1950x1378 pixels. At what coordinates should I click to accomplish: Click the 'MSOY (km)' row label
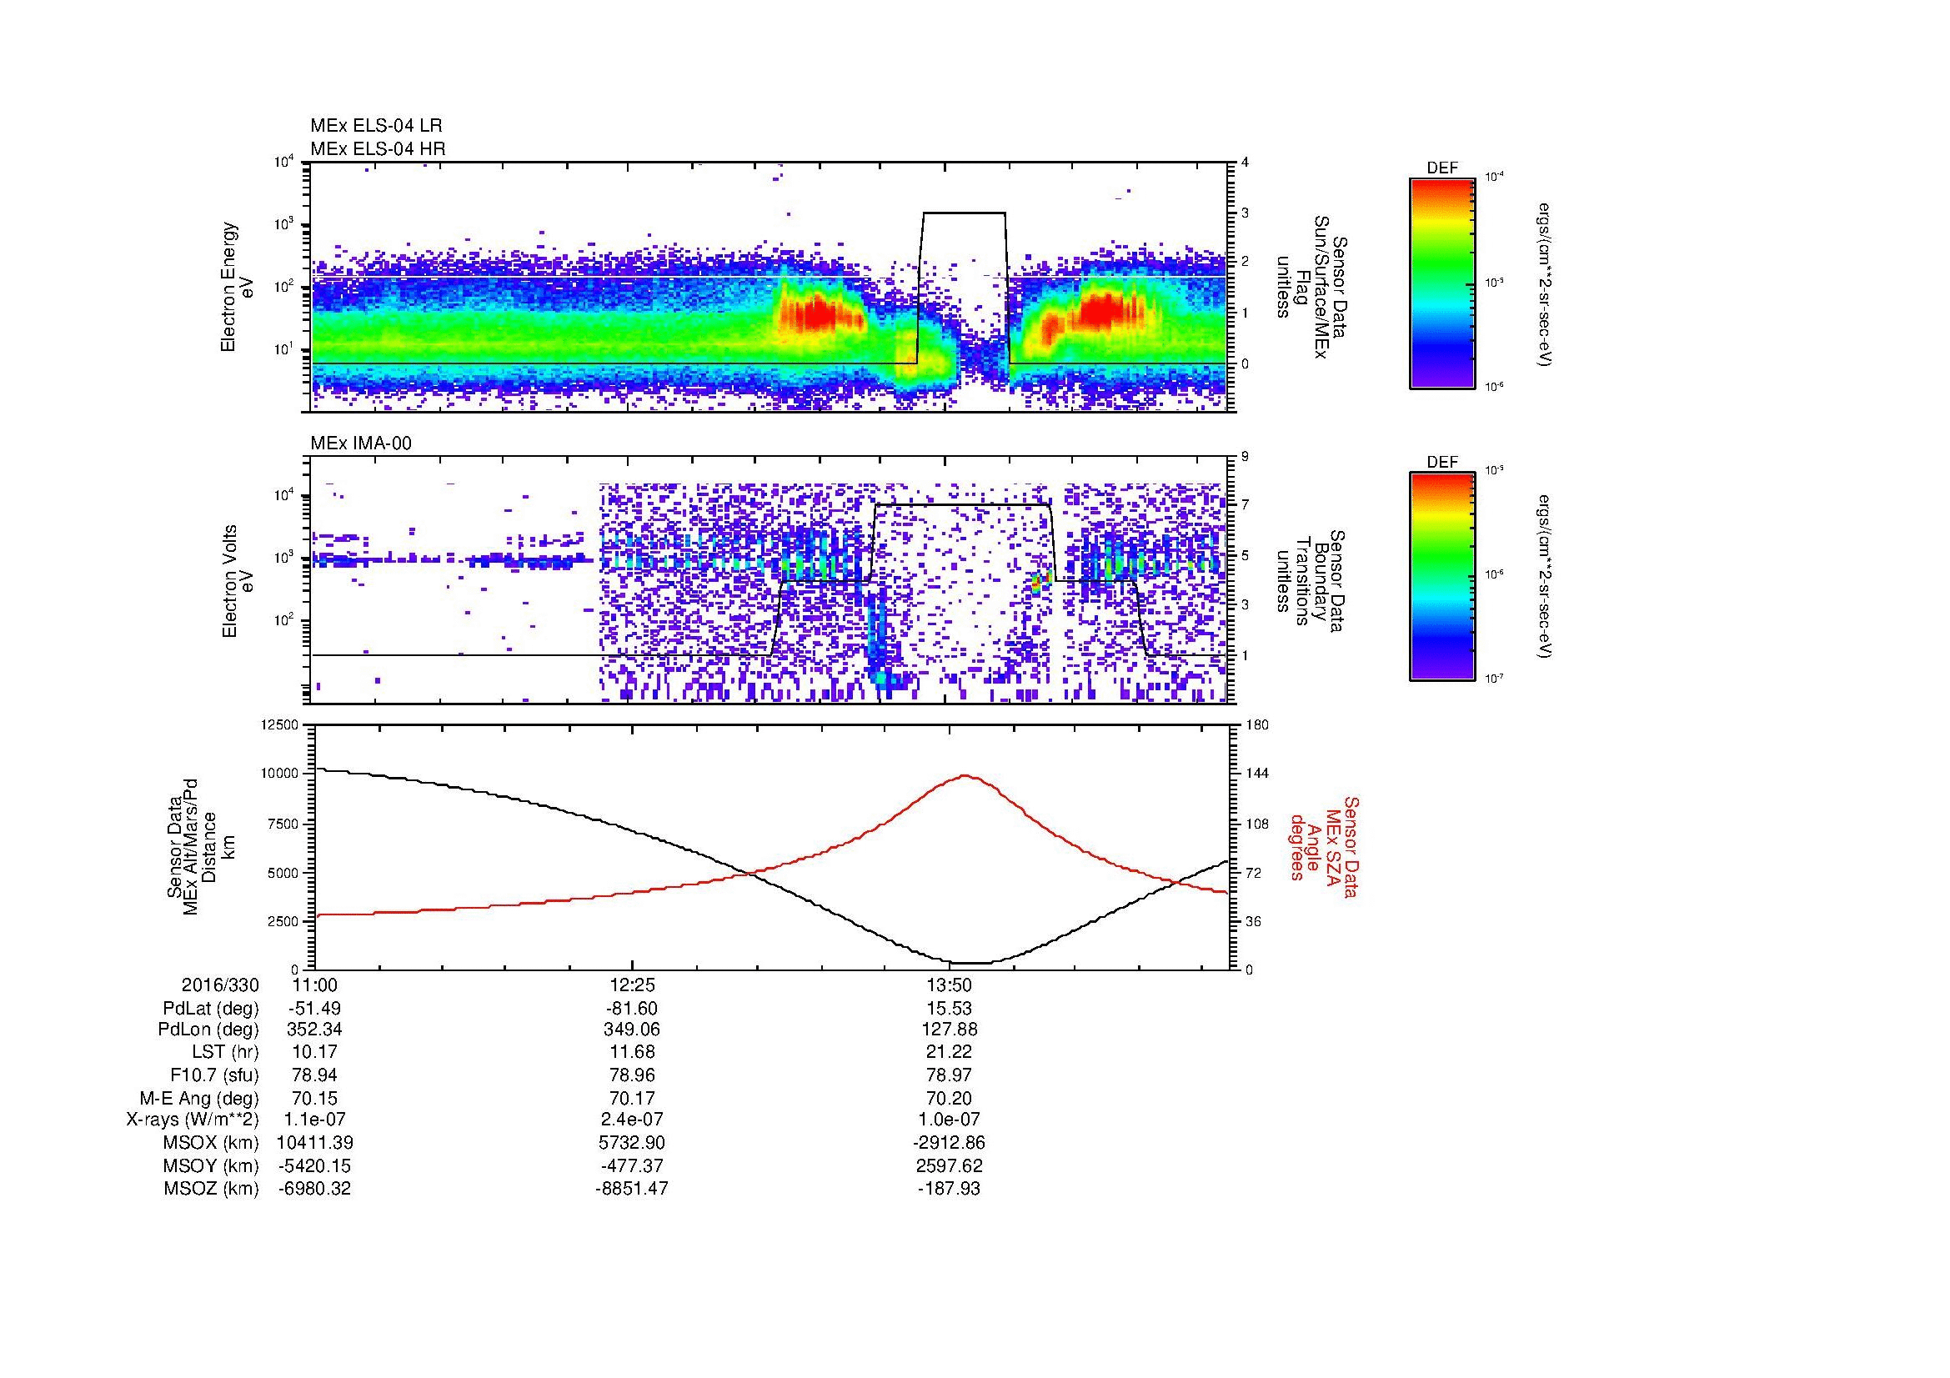(211, 1166)
